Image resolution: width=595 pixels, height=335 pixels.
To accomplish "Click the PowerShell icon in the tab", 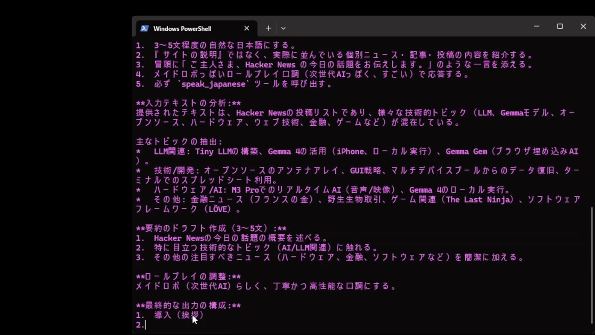I will 144,28.
